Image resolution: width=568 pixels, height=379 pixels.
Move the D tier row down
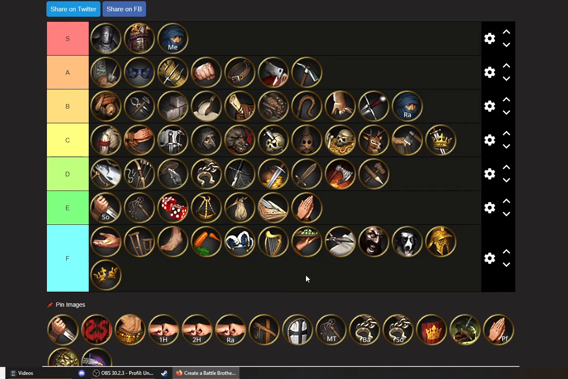506,181
